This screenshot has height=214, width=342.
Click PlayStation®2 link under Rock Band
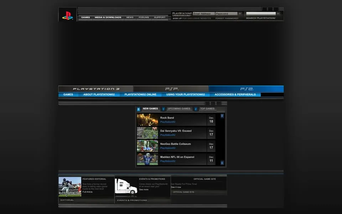[x=168, y=122]
